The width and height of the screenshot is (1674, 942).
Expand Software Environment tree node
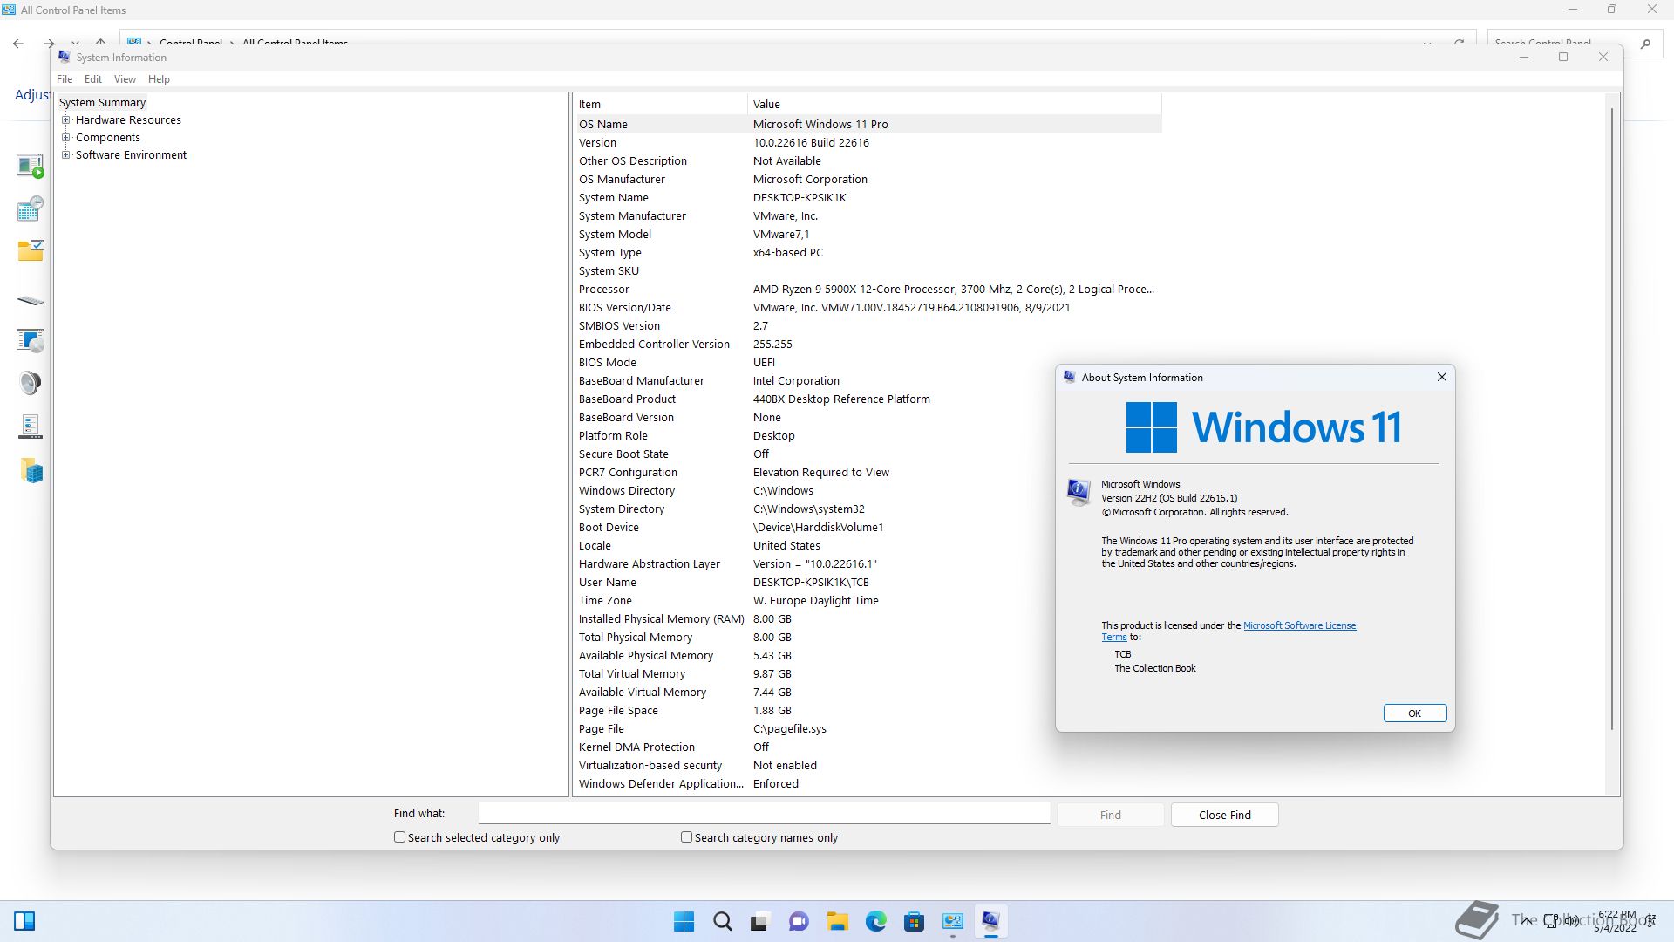tap(66, 155)
